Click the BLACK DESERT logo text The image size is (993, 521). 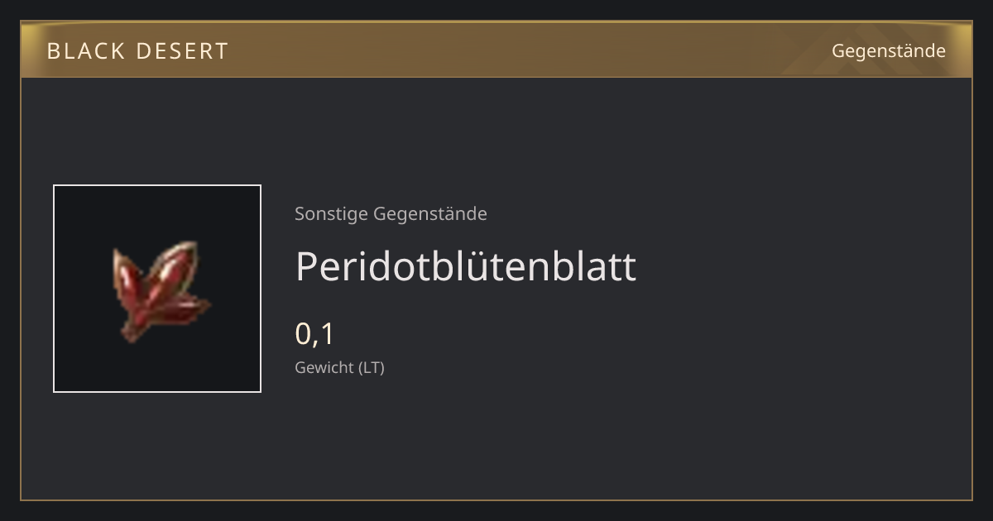tap(137, 51)
